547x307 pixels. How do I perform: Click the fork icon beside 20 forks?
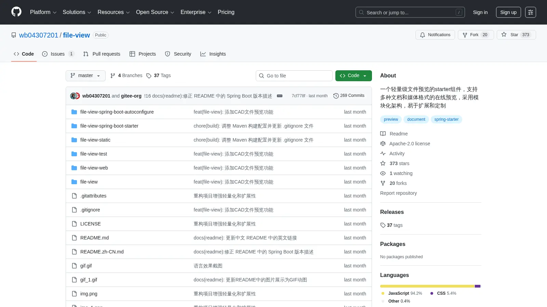coord(383,183)
